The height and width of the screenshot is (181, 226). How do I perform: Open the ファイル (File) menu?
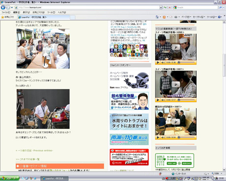[6, 12]
